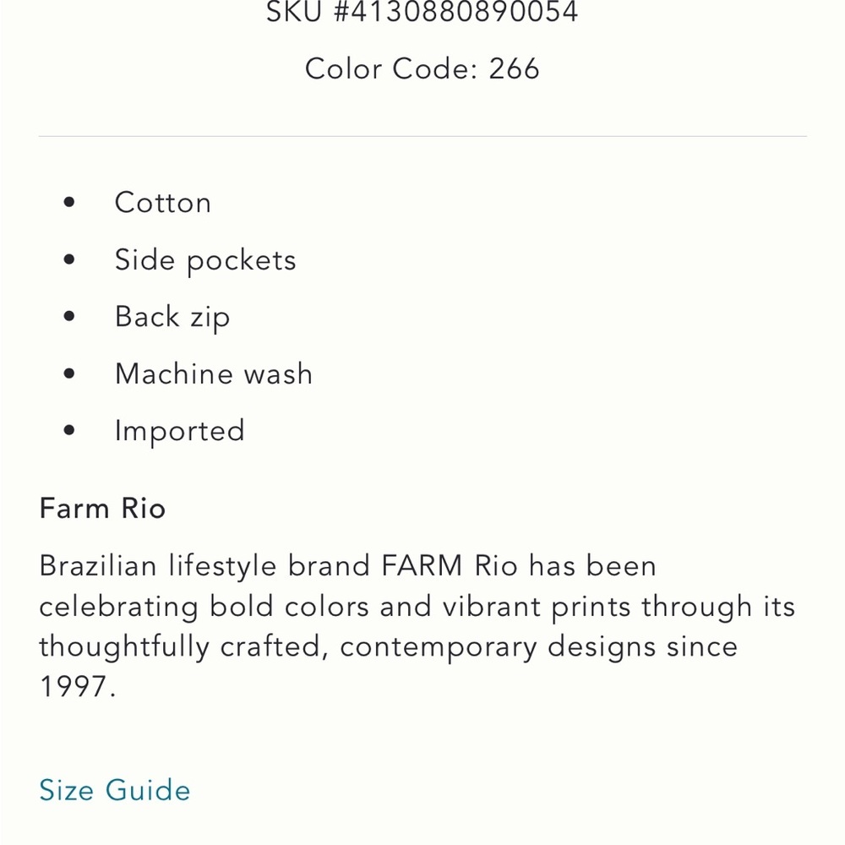Image resolution: width=845 pixels, height=845 pixels.
Task: Click the word Brazilian in the description
Action: (98, 565)
